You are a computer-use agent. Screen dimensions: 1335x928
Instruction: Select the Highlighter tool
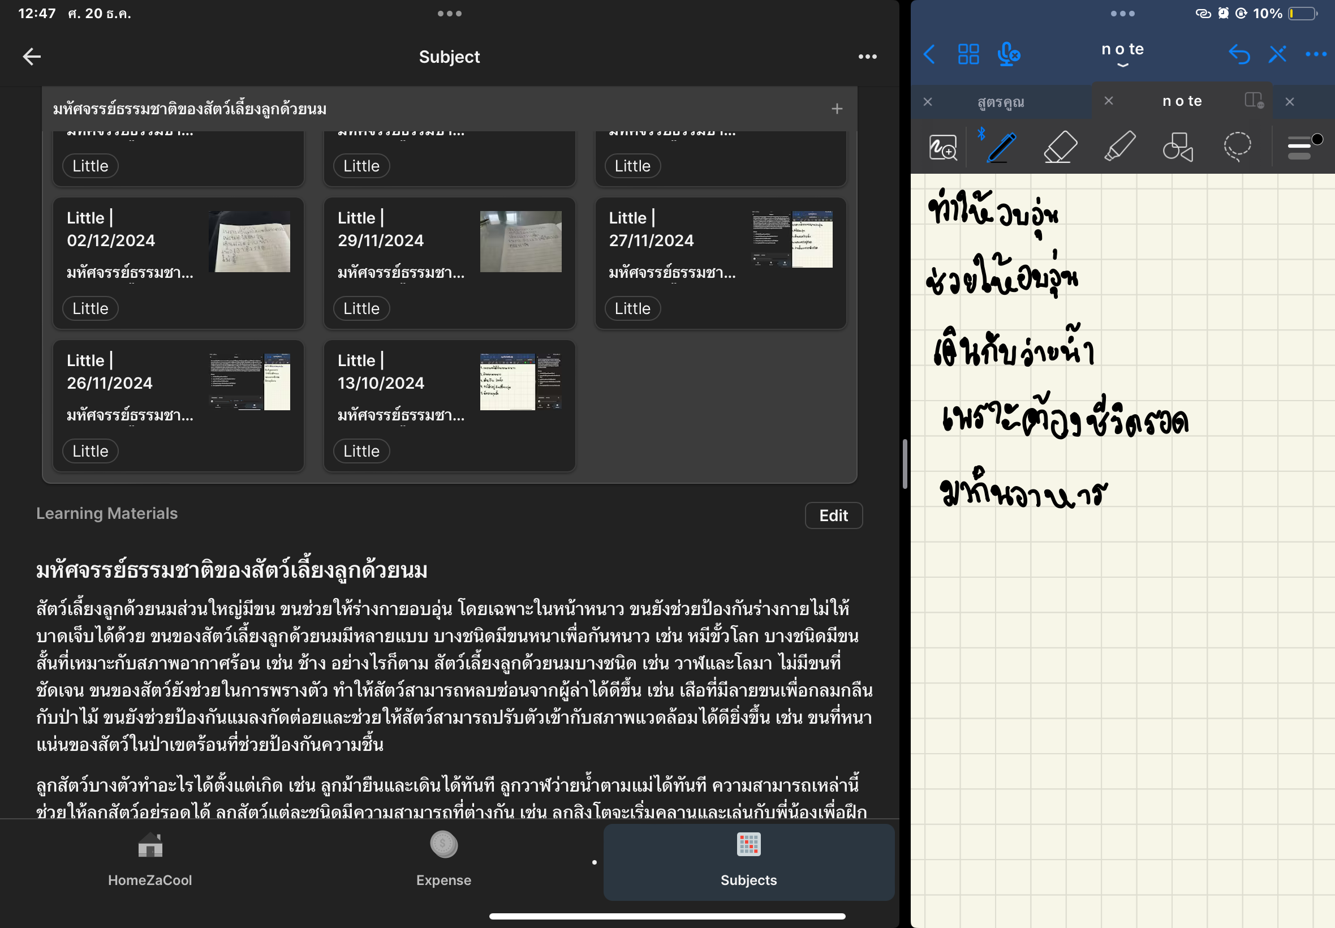pos(1119,147)
